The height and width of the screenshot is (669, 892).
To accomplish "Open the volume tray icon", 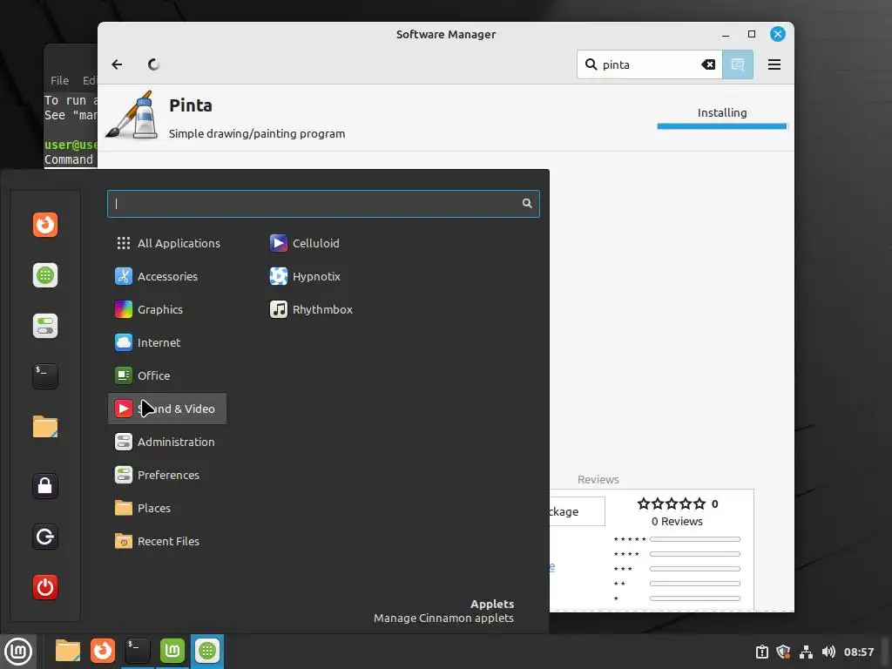I will pos(828,652).
